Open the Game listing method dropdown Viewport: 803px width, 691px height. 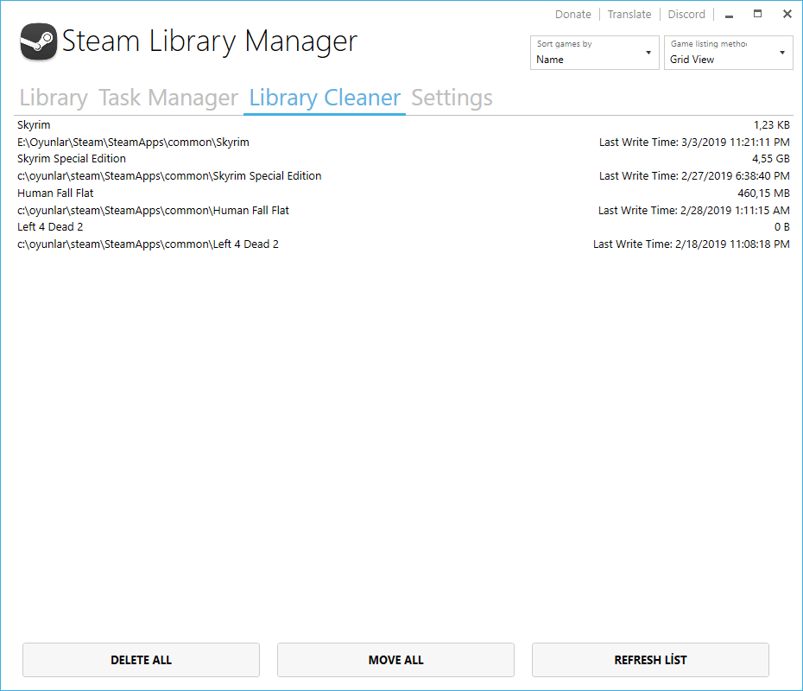pyautogui.click(x=728, y=52)
